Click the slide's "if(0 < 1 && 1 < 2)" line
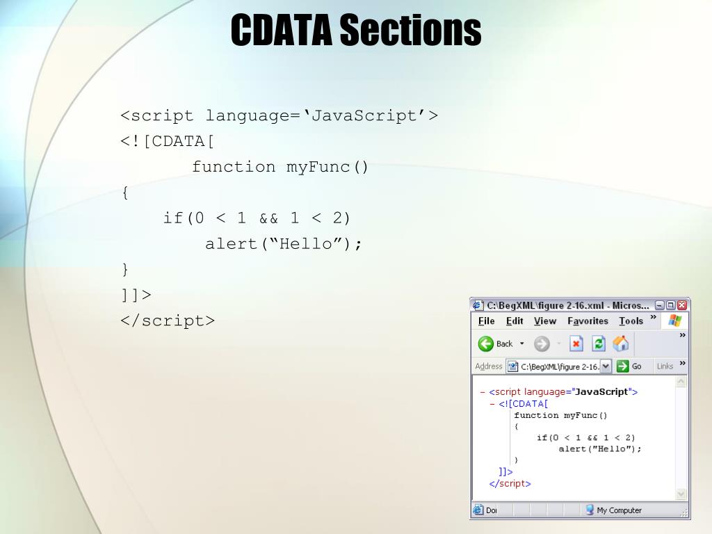Image resolution: width=712 pixels, height=534 pixels. tap(257, 218)
